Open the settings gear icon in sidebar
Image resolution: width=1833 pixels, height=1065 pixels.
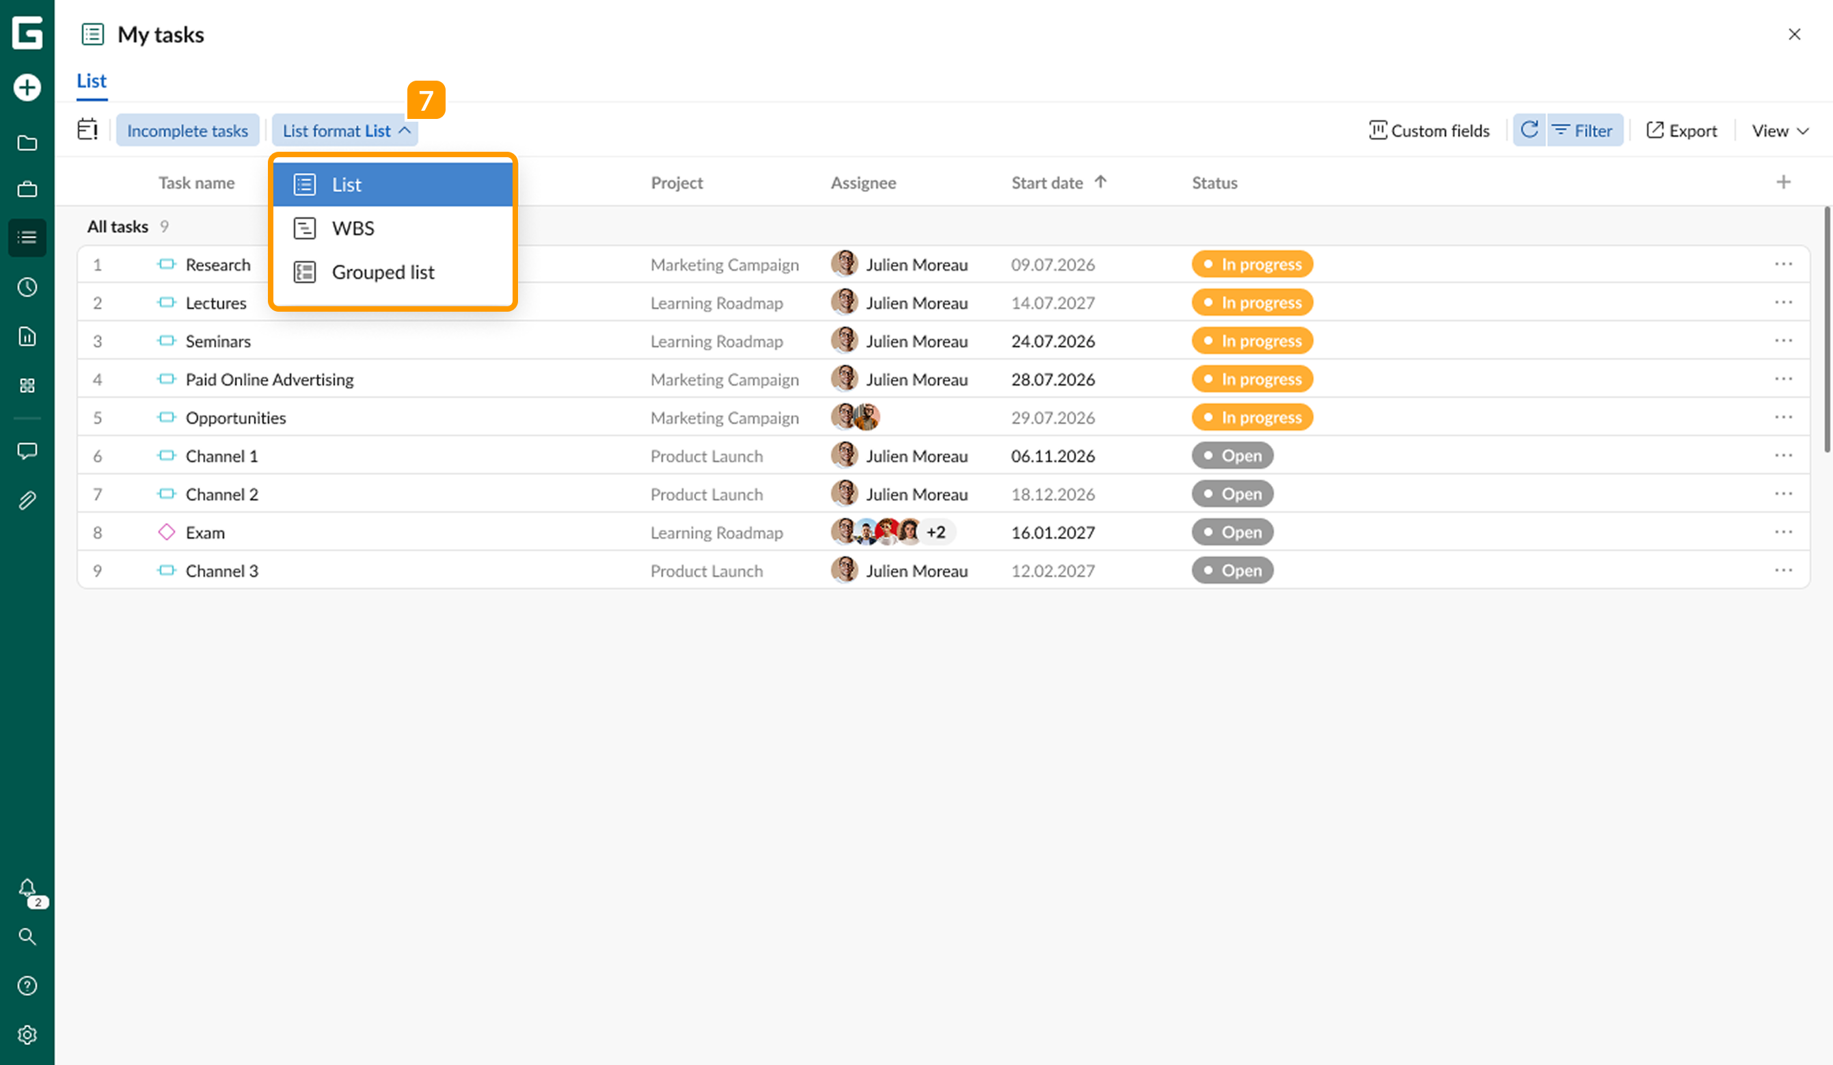tap(27, 1035)
